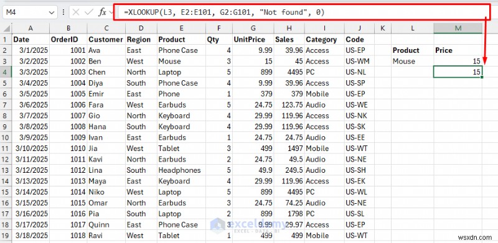This screenshot has height=243, width=498.
Task: Select column E header
Action: pyautogui.click(x=181, y=29)
